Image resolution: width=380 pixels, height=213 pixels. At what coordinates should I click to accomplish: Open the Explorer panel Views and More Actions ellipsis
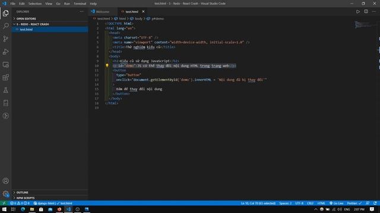(x=82, y=12)
